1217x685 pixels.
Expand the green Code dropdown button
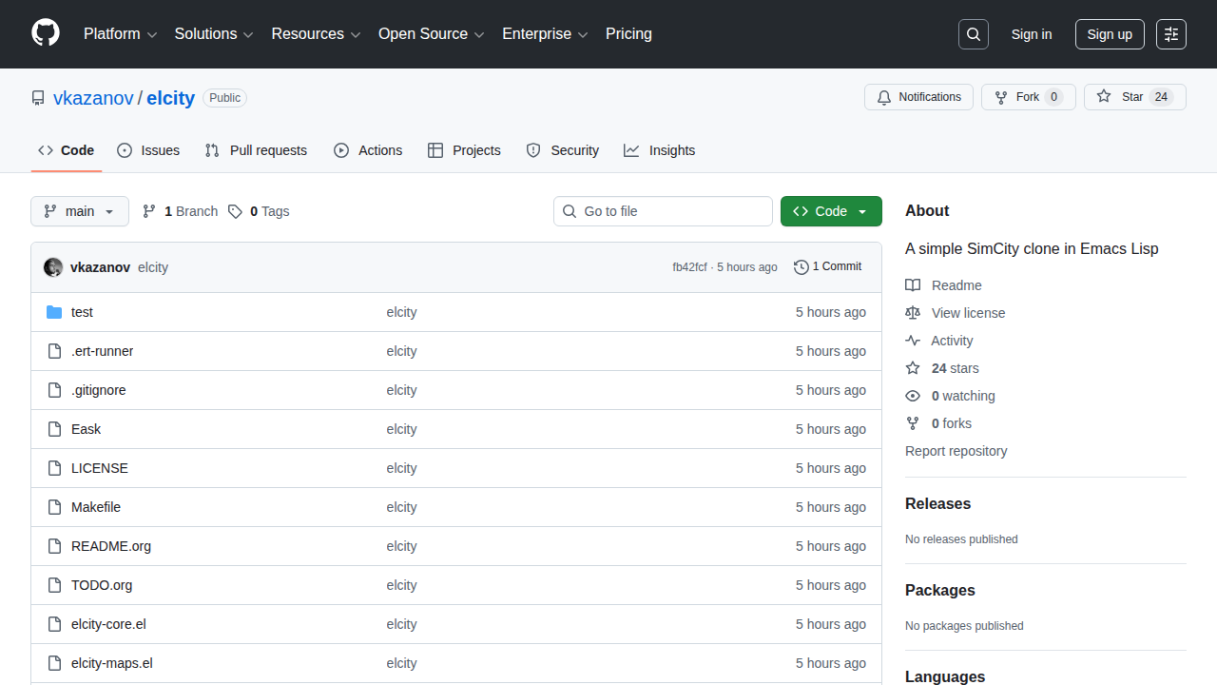[x=831, y=211]
